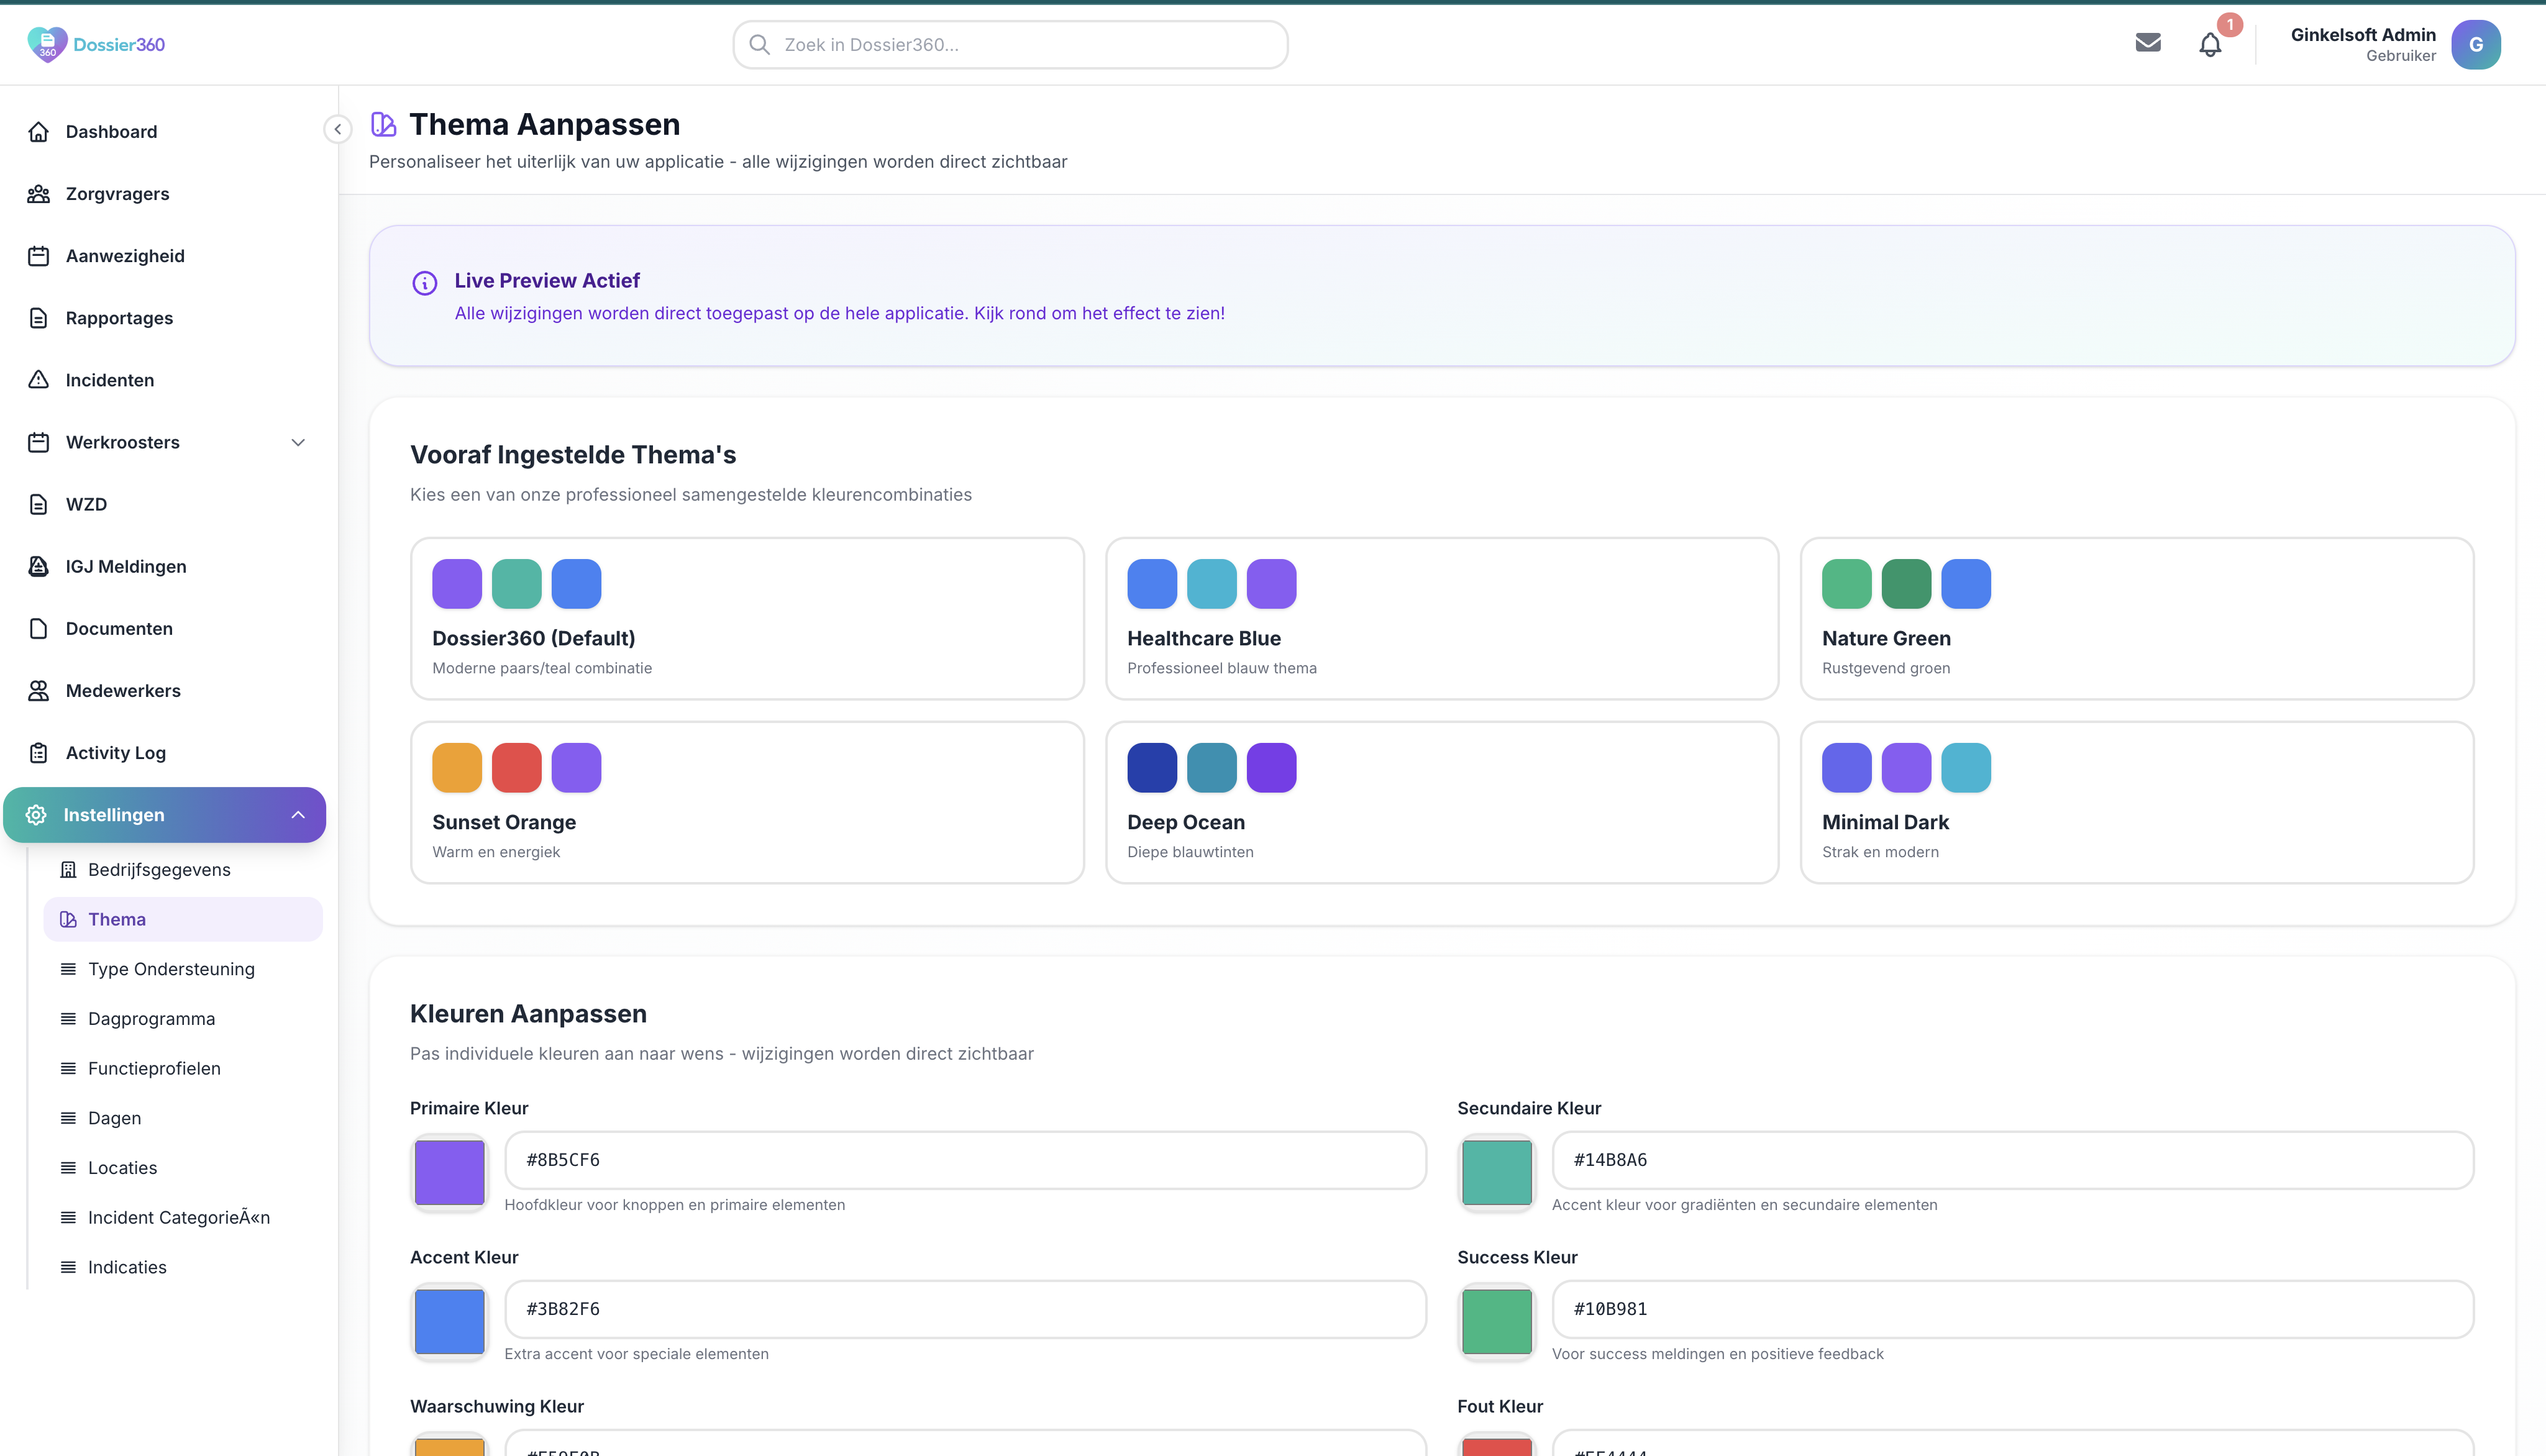Image resolution: width=2546 pixels, height=1456 pixels.
Task: Open the messages envelope icon
Action: (x=2147, y=43)
